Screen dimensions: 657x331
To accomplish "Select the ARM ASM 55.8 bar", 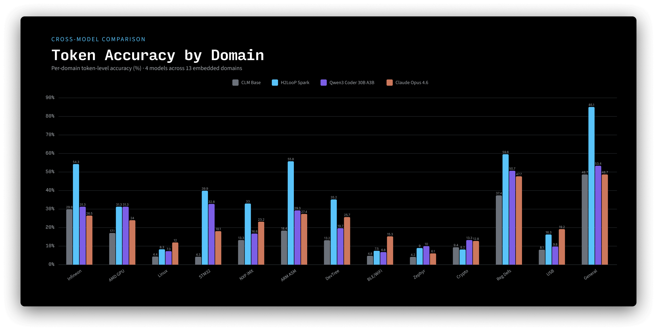I will (x=291, y=213).
